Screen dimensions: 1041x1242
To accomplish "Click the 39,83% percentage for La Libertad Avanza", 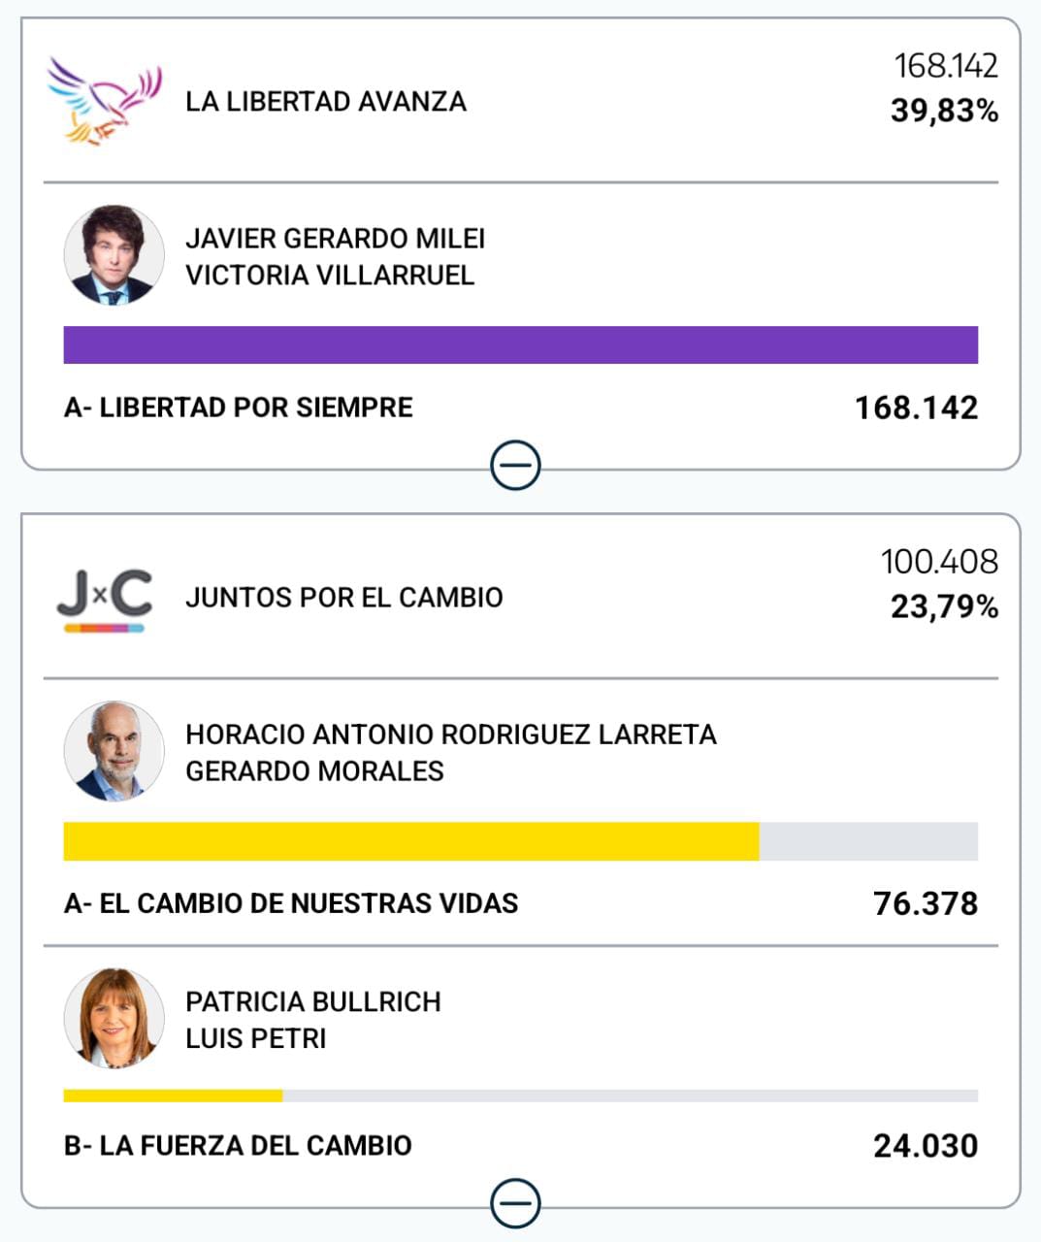I will (944, 112).
